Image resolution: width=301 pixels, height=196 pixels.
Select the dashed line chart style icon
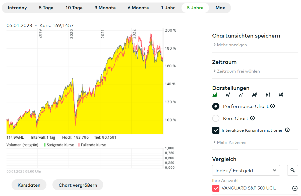[x=241, y=95]
